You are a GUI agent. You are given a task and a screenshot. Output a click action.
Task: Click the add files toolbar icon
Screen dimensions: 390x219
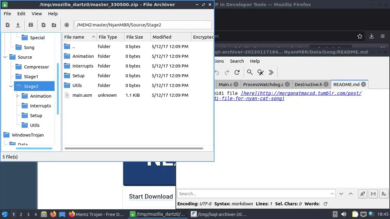point(44,25)
